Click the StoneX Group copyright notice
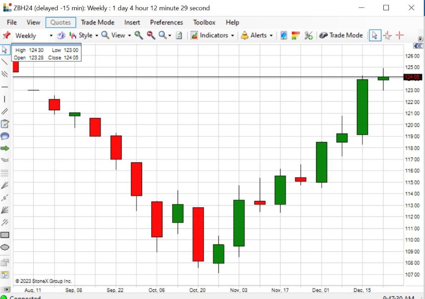Screen dimensions: 425x299 point(44,281)
